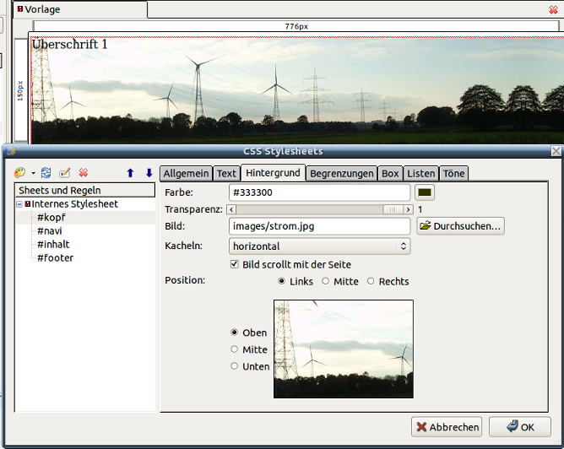Click the background image preview thumbnail
564x449 pixels.
tap(344, 349)
